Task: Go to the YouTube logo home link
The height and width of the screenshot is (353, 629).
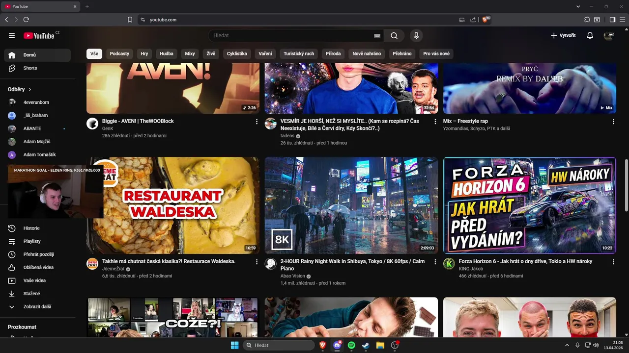Action: click(39, 35)
